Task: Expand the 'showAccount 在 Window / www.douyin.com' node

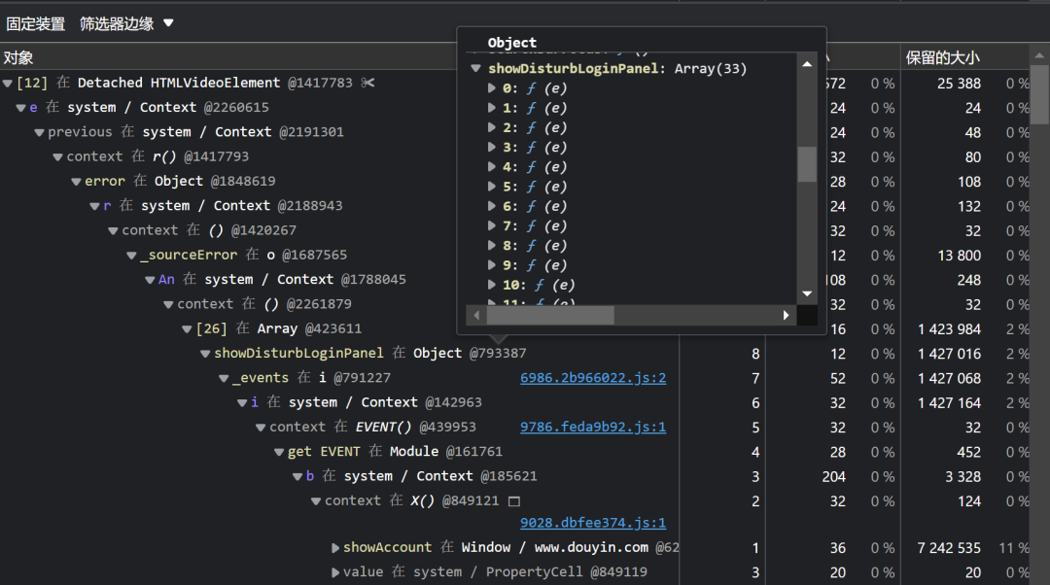Action: click(x=334, y=548)
